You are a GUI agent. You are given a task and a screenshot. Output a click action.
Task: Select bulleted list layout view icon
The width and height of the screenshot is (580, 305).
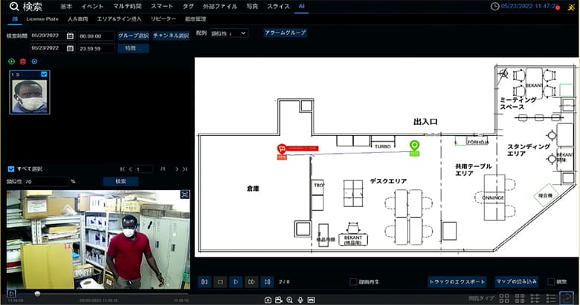(x=551, y=298)
